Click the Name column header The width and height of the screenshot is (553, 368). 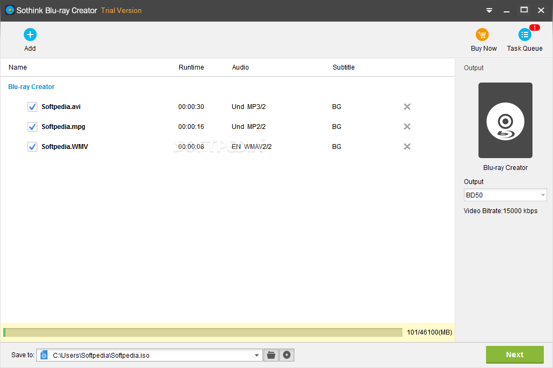click(x=18, y=67)
